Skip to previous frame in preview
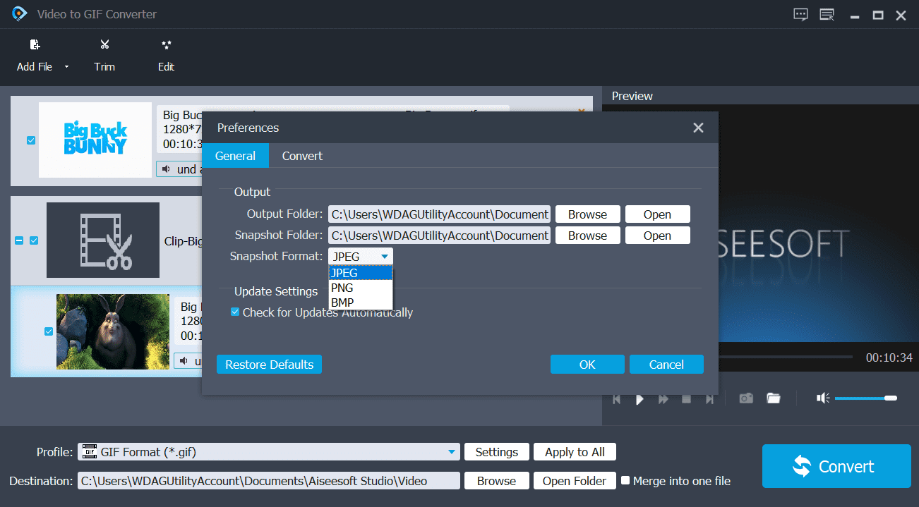The height and width of the screenshot is (507, 919). pos(616,399)
